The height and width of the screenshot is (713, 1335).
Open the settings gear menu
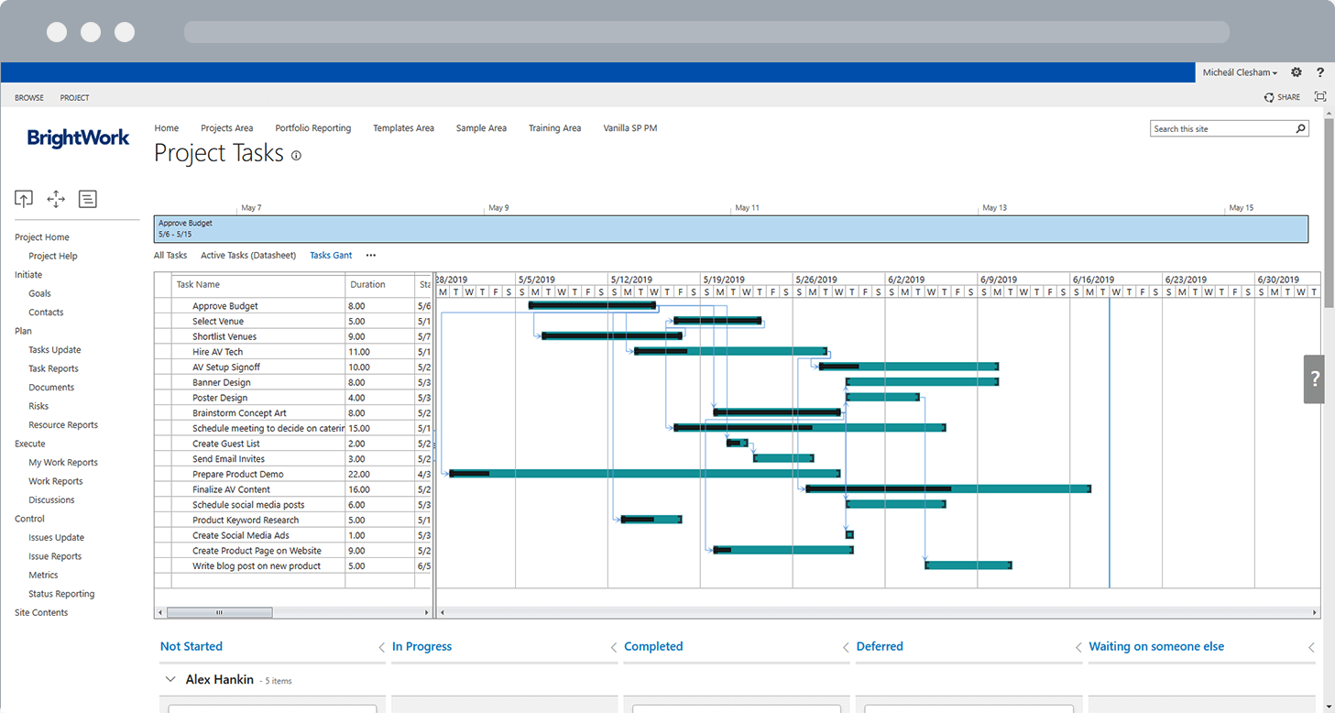tap(1296, 72)
